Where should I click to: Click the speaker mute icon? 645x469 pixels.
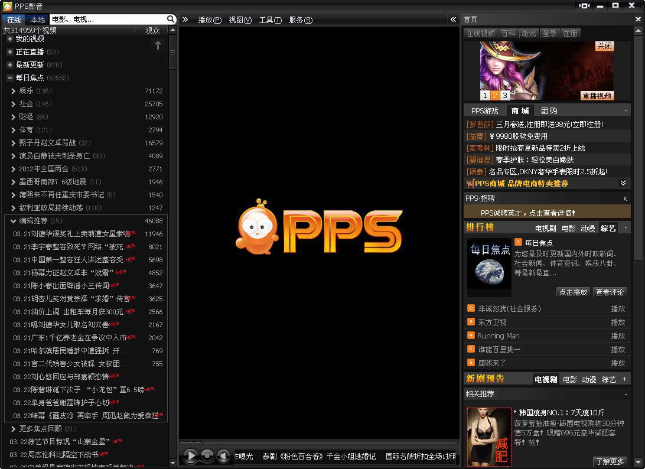(x=223, y=455)
